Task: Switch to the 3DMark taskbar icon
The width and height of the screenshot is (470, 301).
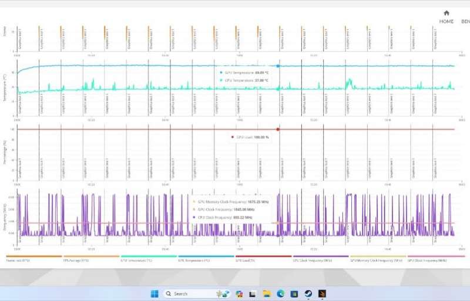Action: pos(322,294)
